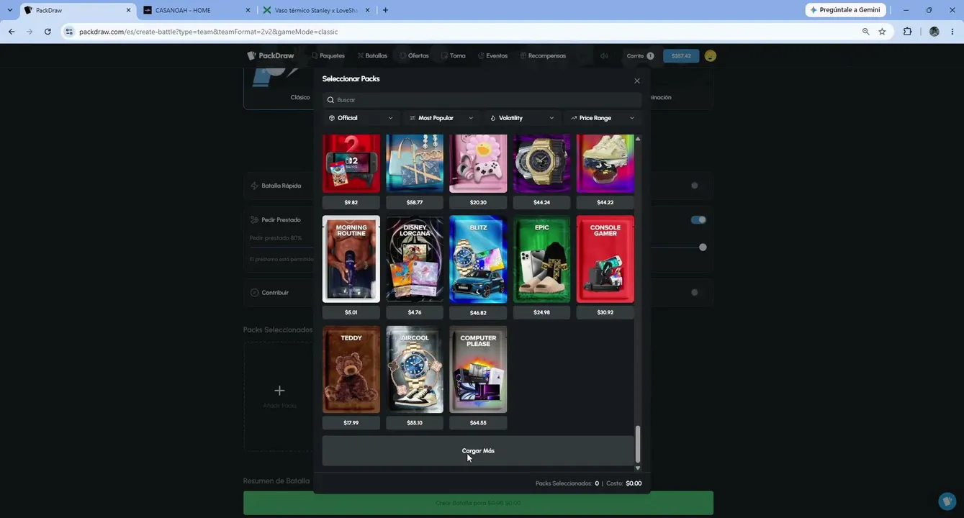The width and height of the screenshot is (964, 518).
Task: Click the $357.42 balance button
Action: 681,55
